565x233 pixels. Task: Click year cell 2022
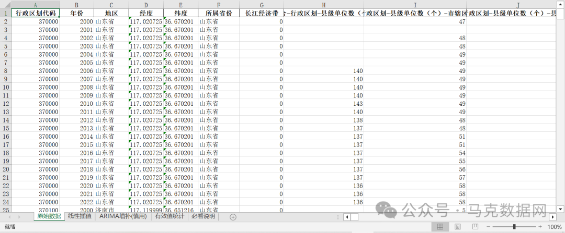[76, 202]
